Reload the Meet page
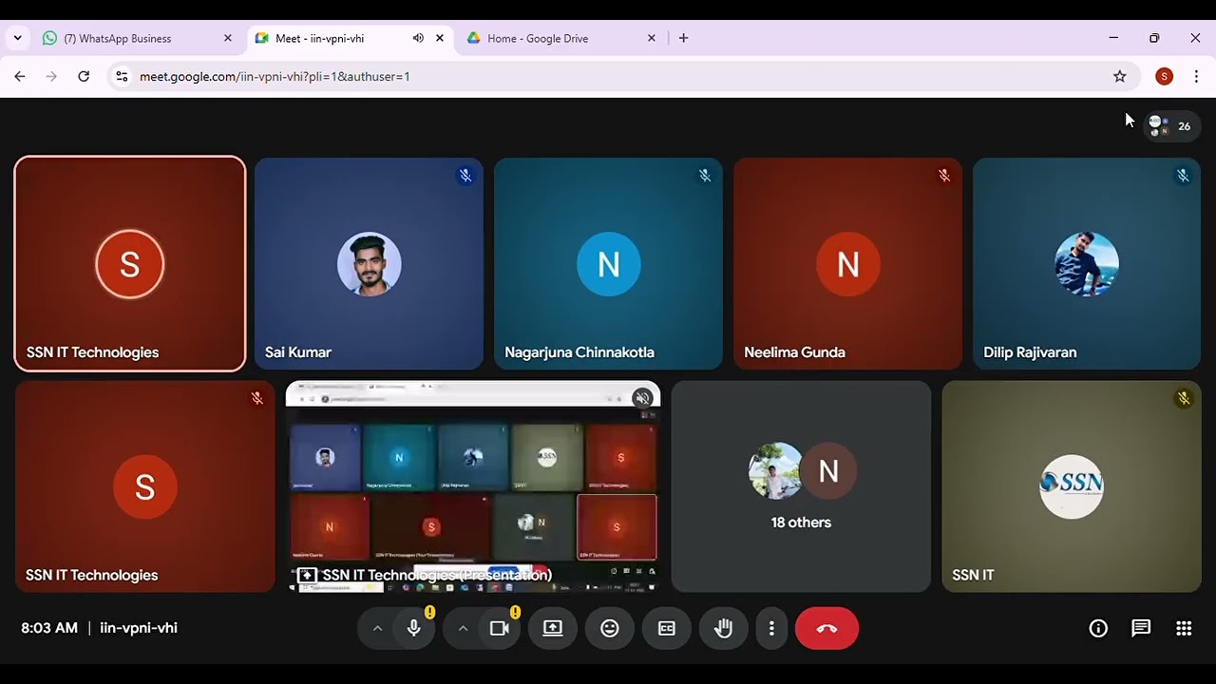1216x684 pixels. point(84,76)
